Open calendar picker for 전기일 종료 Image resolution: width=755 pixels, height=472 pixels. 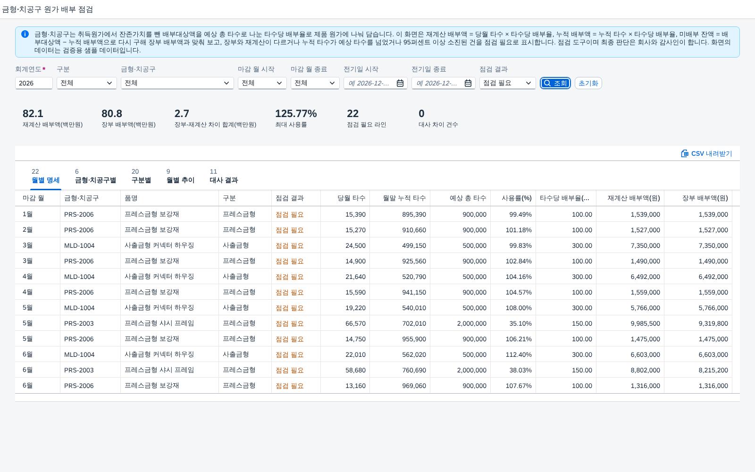[468, 83]
